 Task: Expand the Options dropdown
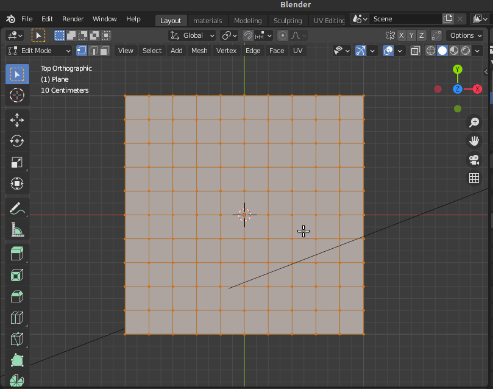click(x=464, y=35)
